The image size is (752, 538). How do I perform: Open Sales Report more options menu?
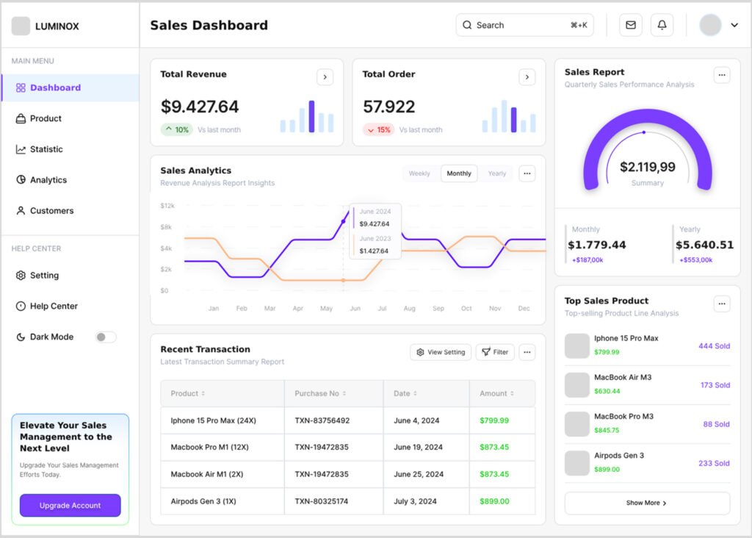(x=722, y=75)
